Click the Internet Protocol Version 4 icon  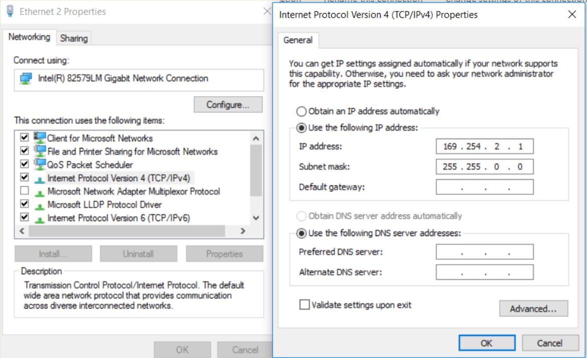pyautogui.click(x=40, y=178)
